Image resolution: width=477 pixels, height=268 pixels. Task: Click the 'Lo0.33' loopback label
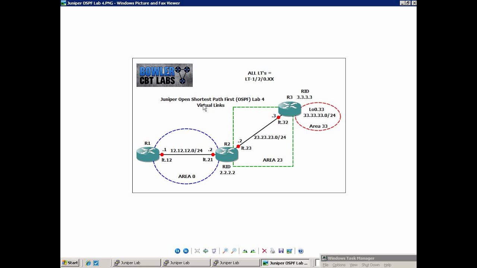316,109
